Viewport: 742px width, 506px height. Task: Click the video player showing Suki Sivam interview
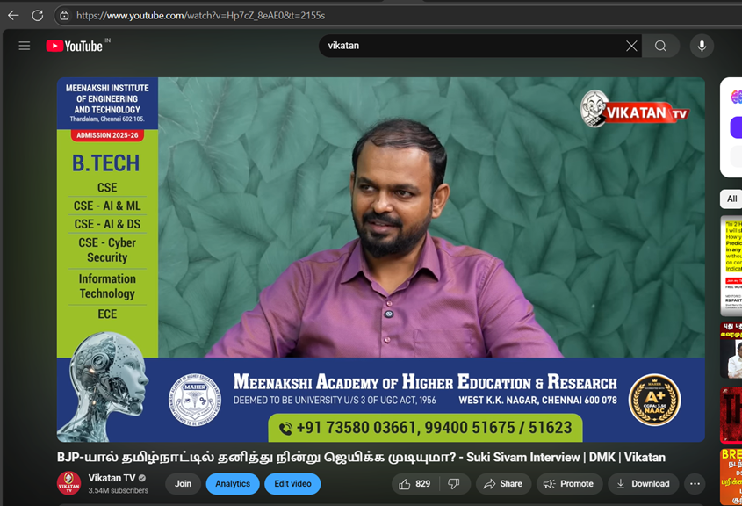click(380, 259)
